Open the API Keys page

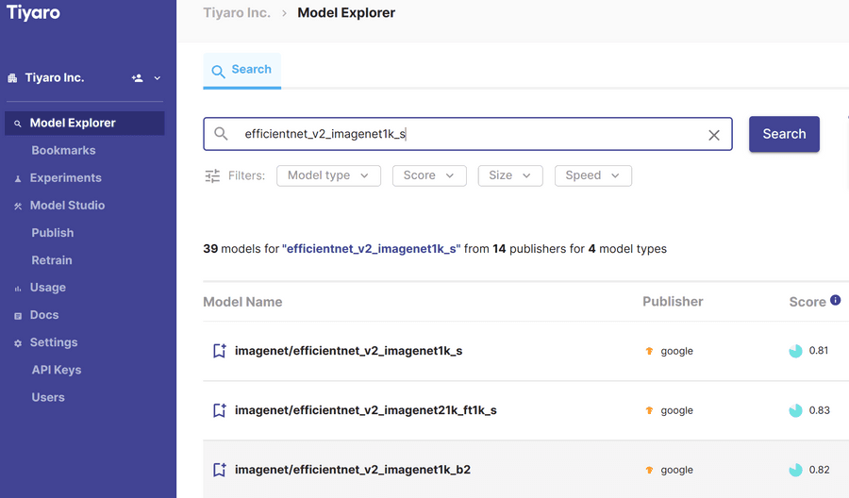coord(57,370)
